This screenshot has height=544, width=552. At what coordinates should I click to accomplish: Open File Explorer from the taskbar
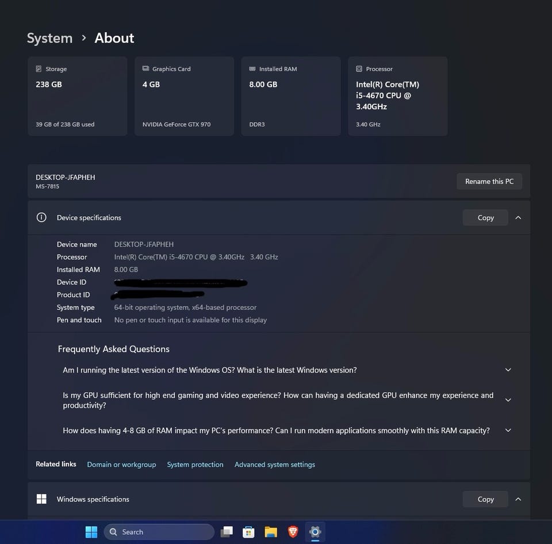coord(271,532)
